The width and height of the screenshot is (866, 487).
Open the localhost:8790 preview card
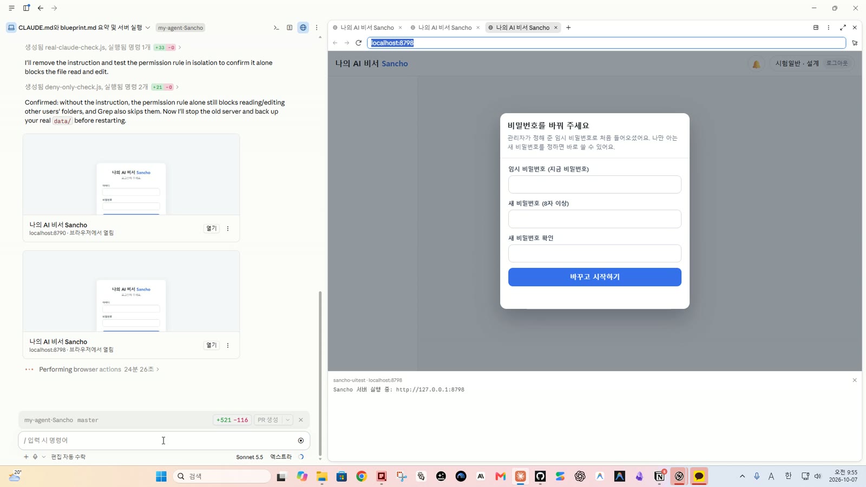pyautogui.click(x=211, y=228)
